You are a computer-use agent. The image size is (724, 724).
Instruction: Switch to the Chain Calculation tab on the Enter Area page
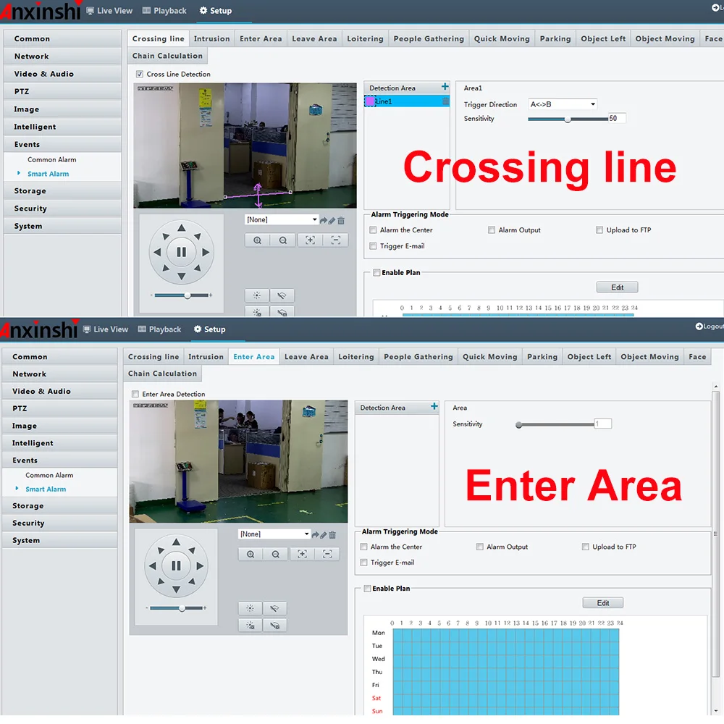pyautogui.click(x=162, y=374)
